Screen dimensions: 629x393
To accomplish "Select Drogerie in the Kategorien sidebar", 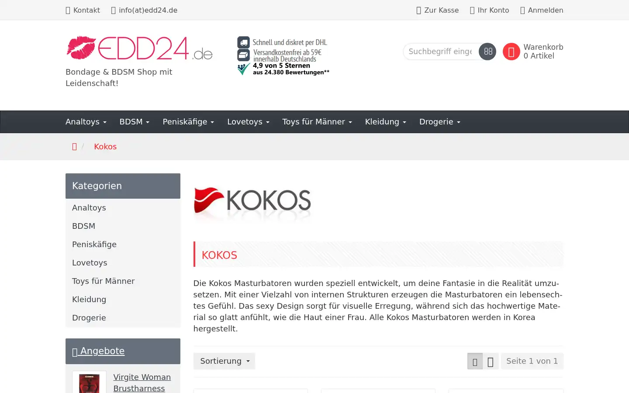I will (123, 318).
